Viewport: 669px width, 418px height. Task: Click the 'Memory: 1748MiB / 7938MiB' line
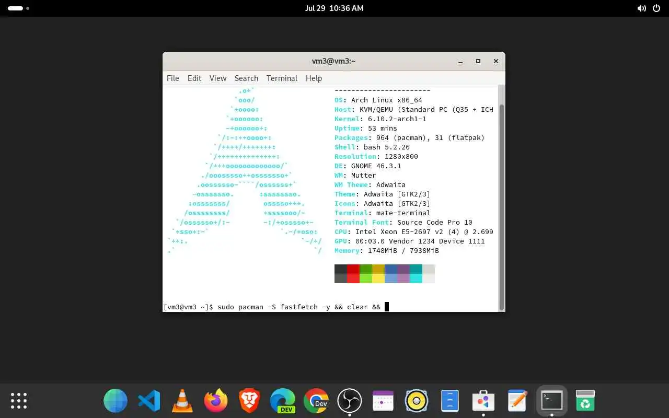[x=387, y=250]
